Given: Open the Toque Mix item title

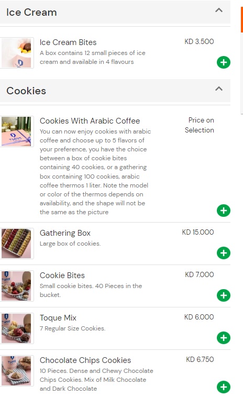Looking at the screenshot, I should tap(58, 318).
